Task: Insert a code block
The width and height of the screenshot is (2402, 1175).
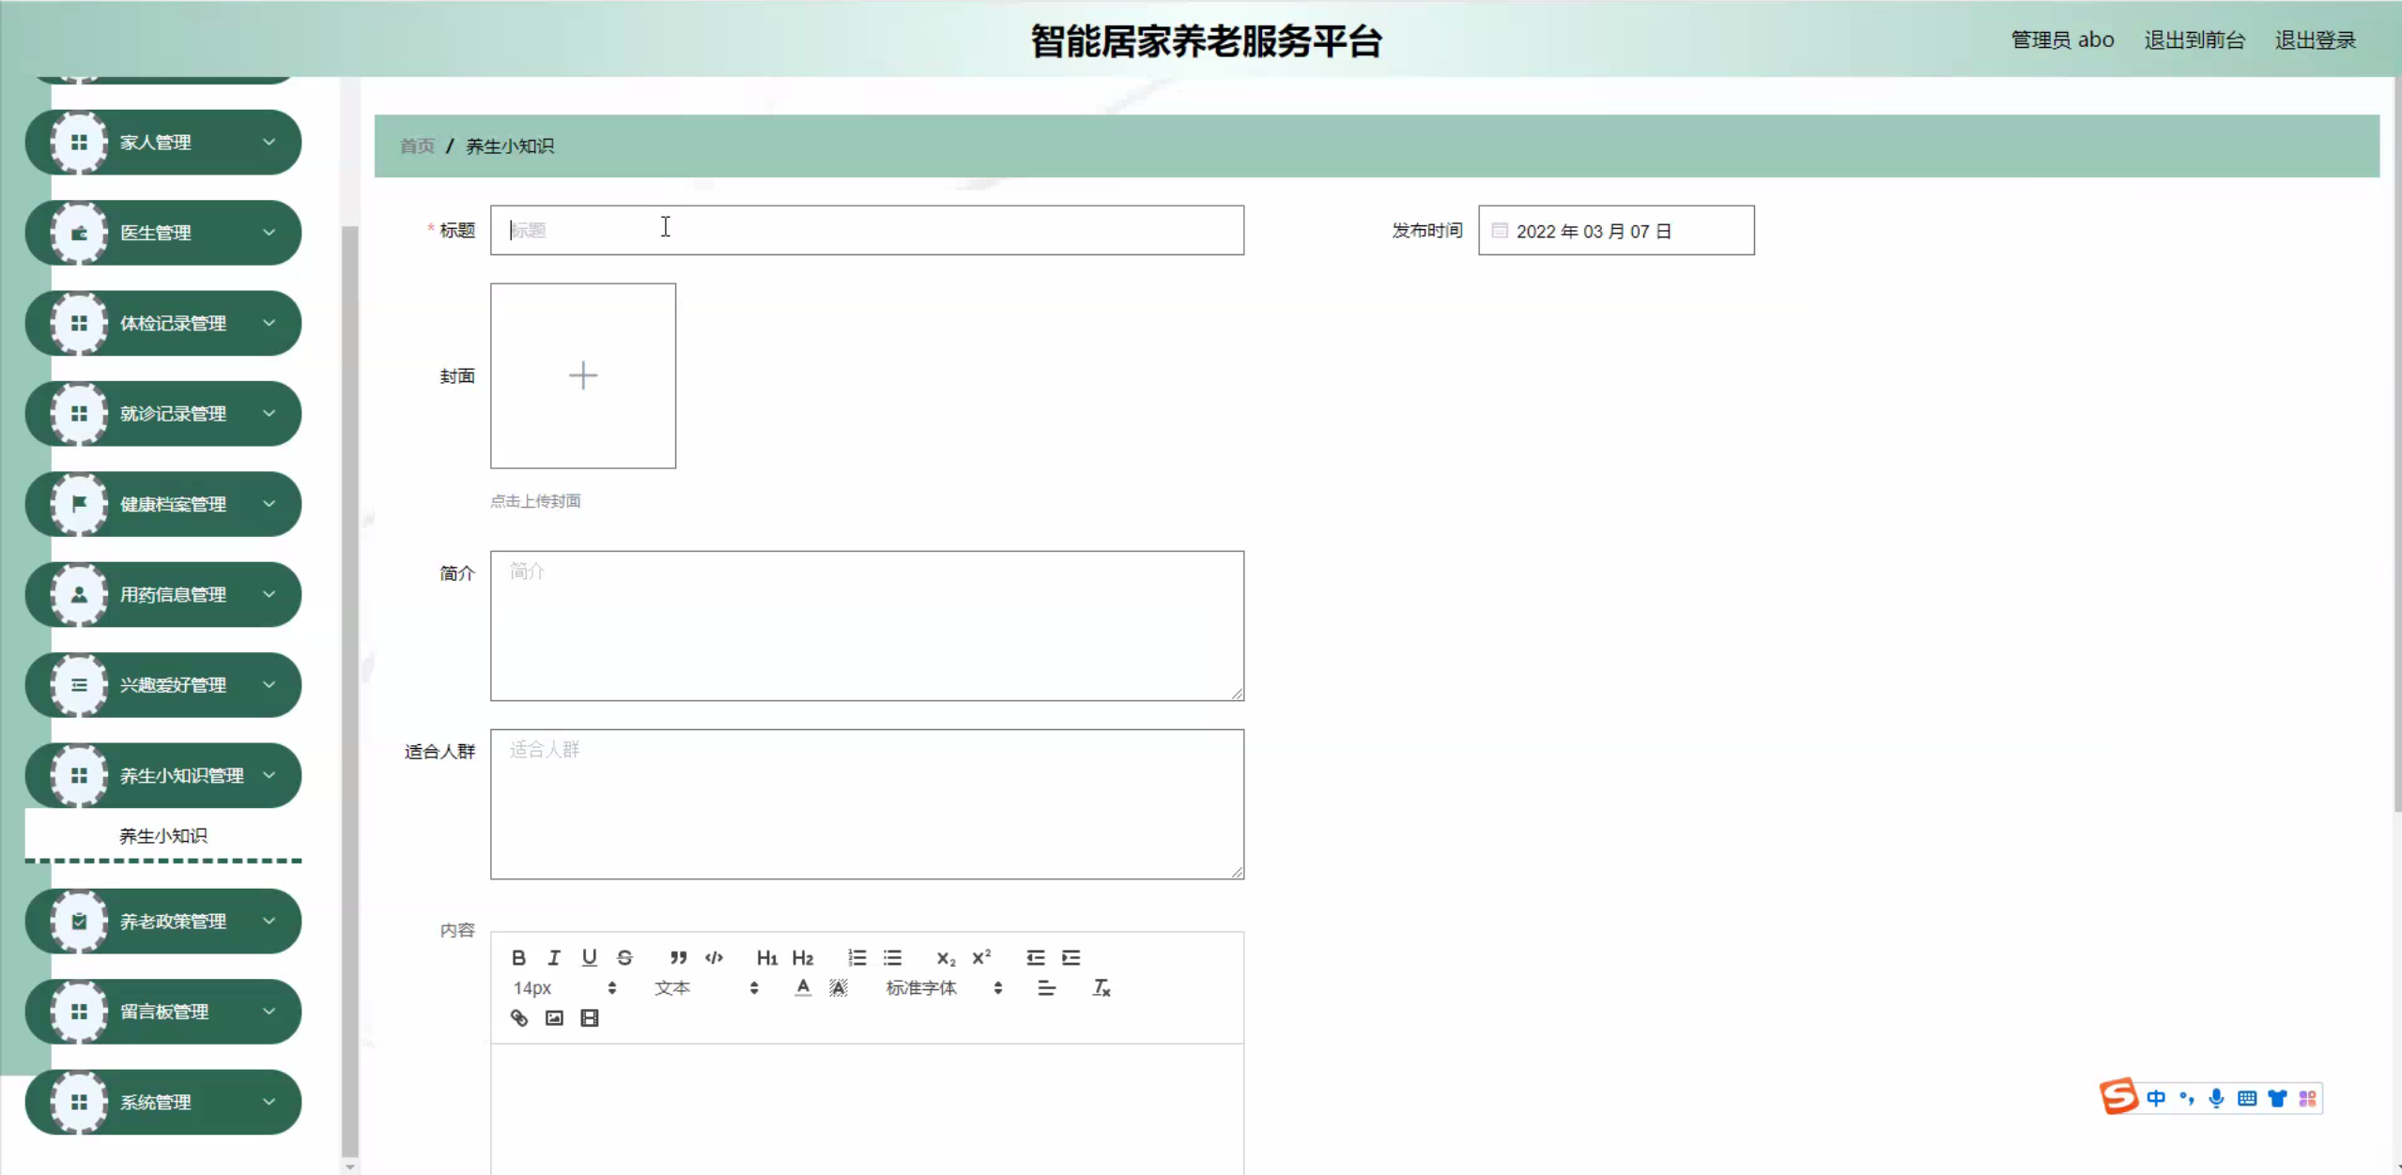Action: [714, 957]
